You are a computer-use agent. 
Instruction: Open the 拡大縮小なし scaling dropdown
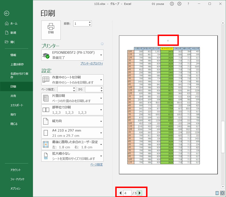click(72, 156)
